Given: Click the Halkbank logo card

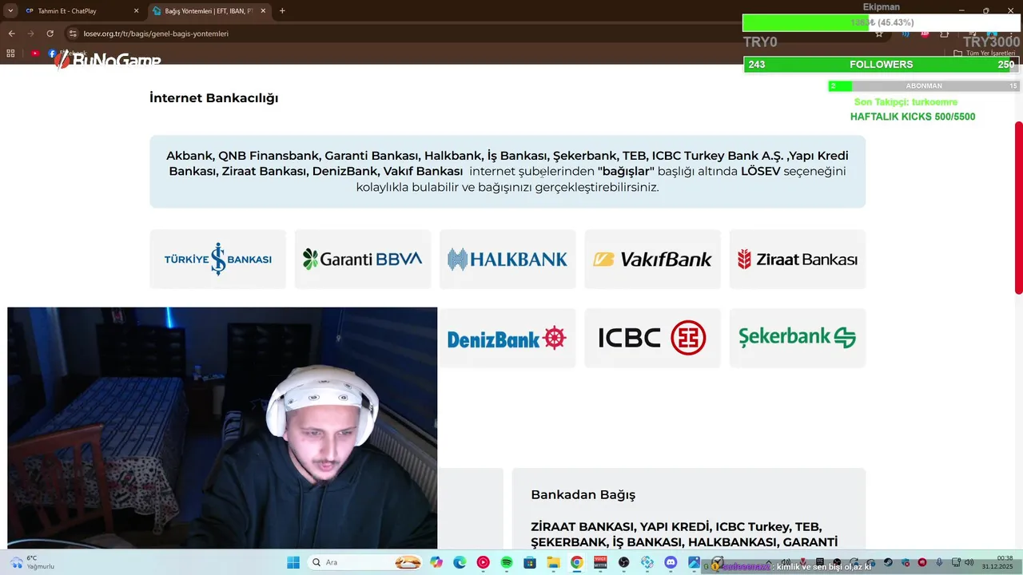Looking at the screenshot, I should point(508,260).
